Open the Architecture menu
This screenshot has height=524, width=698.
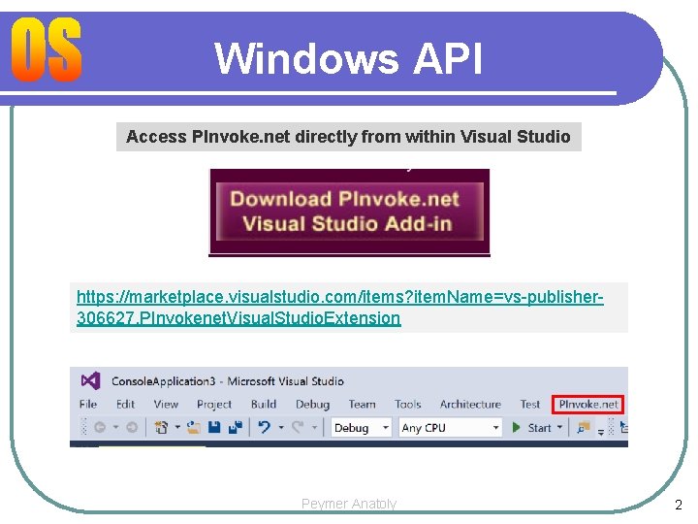[470, 404]
